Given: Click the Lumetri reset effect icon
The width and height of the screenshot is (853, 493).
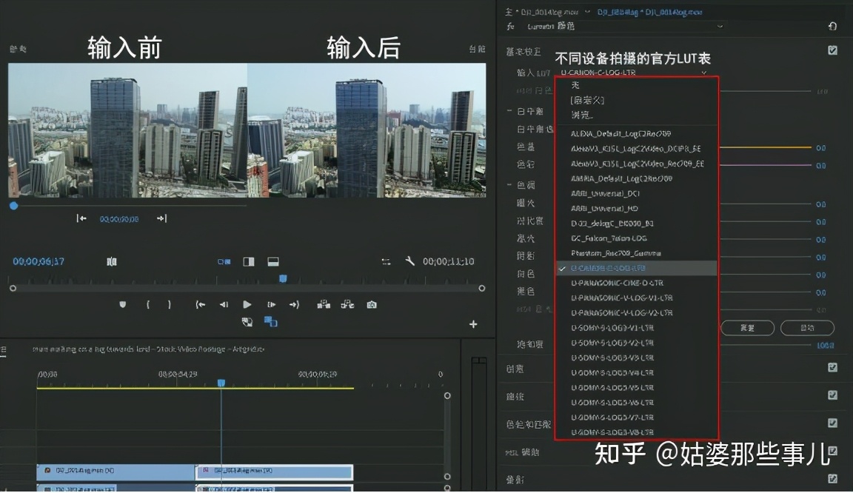Looking at the screenshot, I should pyautogui.click(x=832, y=27).
